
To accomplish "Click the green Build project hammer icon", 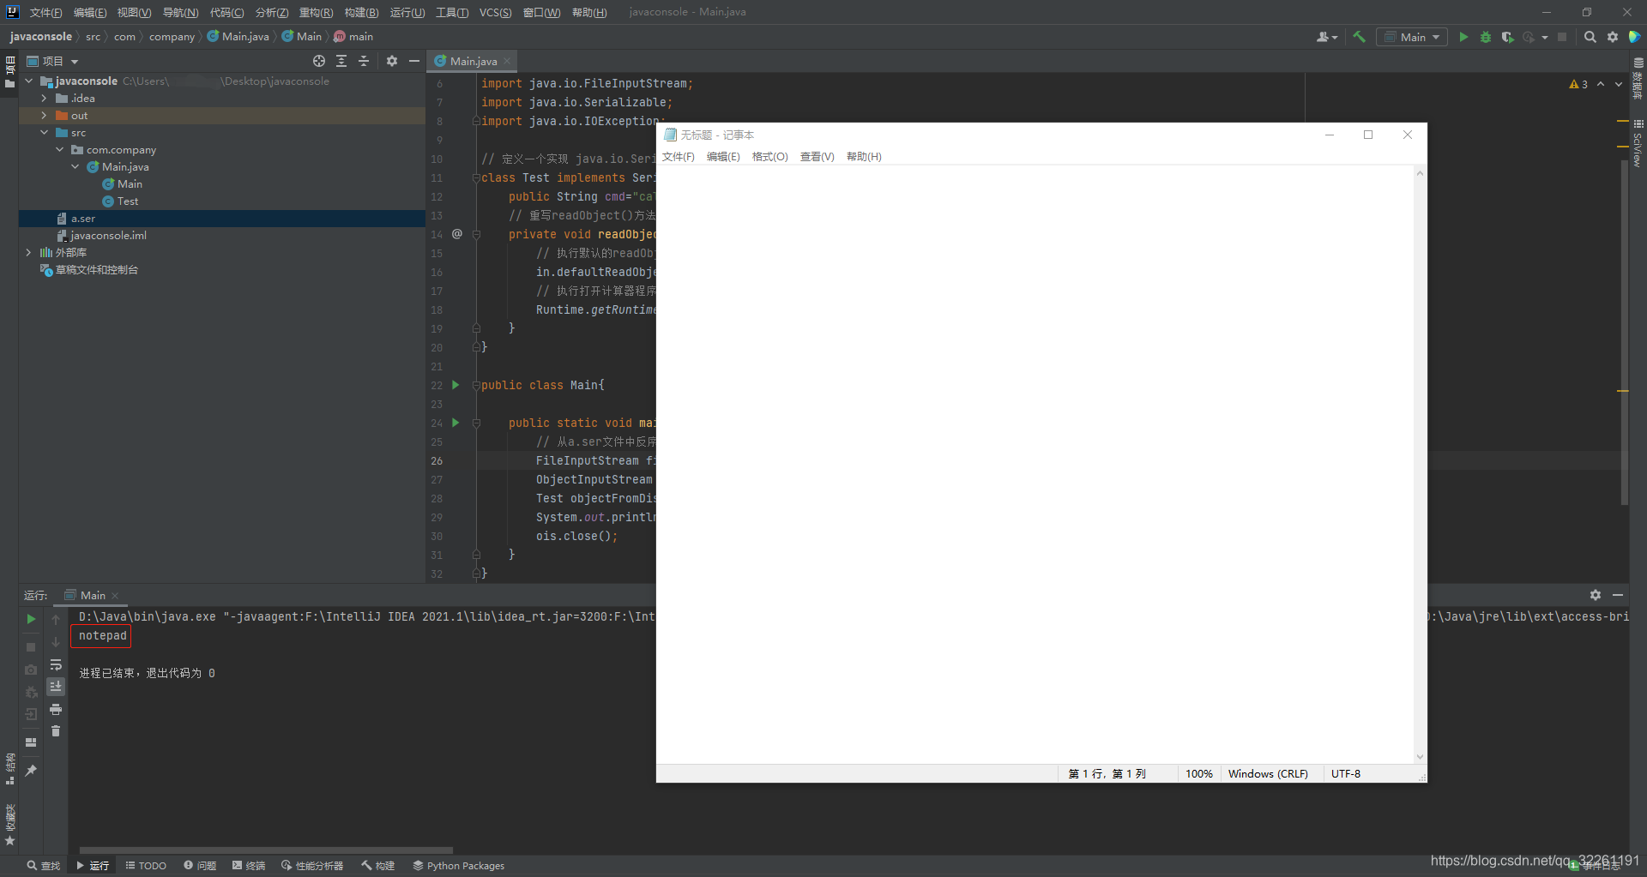I will (1359, 37).
